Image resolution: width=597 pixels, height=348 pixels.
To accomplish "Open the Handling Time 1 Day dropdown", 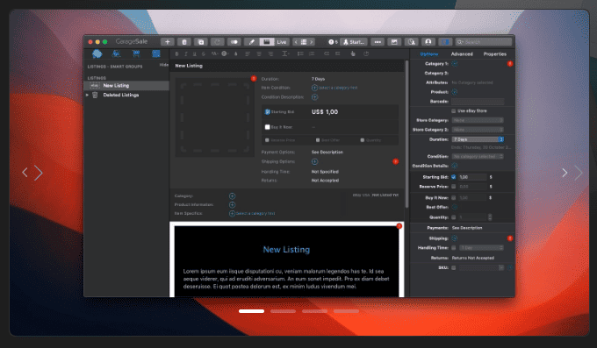I will tap(481, 247).
